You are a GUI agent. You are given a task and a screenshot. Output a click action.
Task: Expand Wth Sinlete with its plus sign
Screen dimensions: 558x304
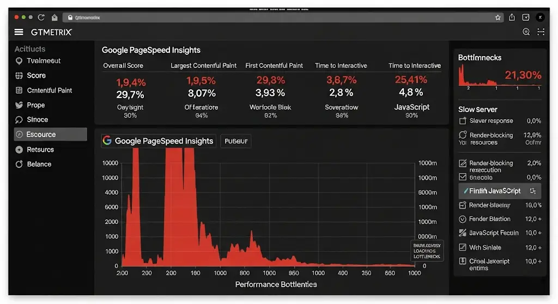click(x=539, y=247)
